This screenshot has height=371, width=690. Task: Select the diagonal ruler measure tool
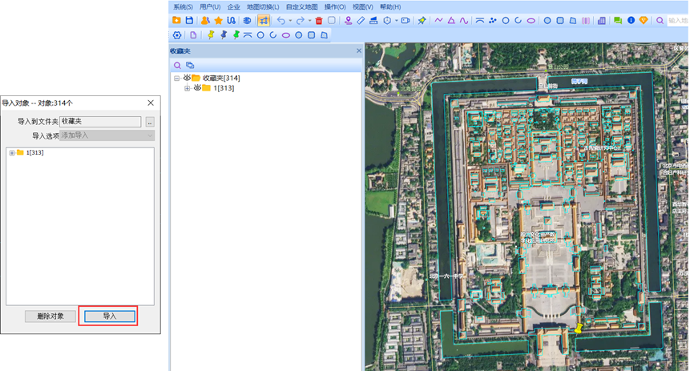point(361,20)
